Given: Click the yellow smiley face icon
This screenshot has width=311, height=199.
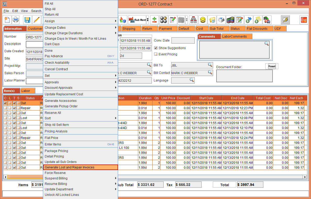Looking at the screenshot, I should (x=203, y=20).
